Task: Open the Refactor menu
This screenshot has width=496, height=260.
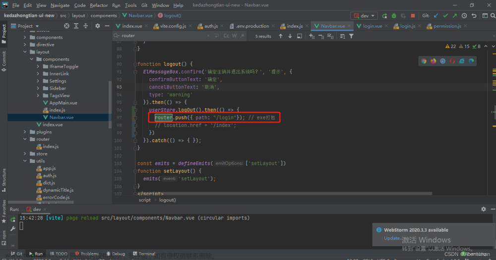Action: (x=99, y=5)
